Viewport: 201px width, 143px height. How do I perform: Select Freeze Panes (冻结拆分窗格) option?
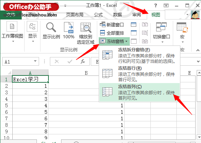point(140,55)
